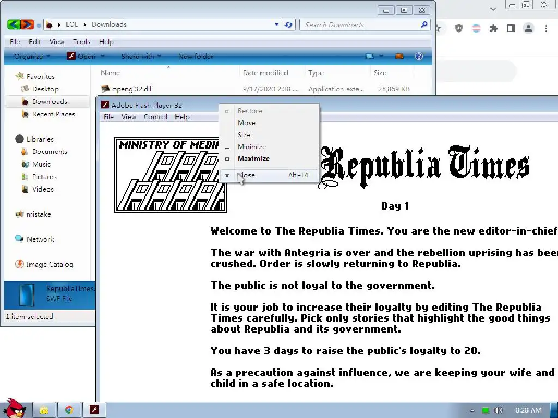Open Flash Player File menu
This screenshot has height=418, width=558.
point(108,116)
